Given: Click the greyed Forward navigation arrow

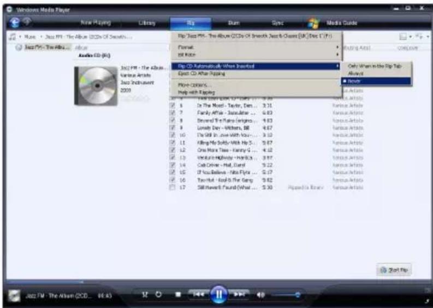Looking at the screenshot, I should point(27,21).
